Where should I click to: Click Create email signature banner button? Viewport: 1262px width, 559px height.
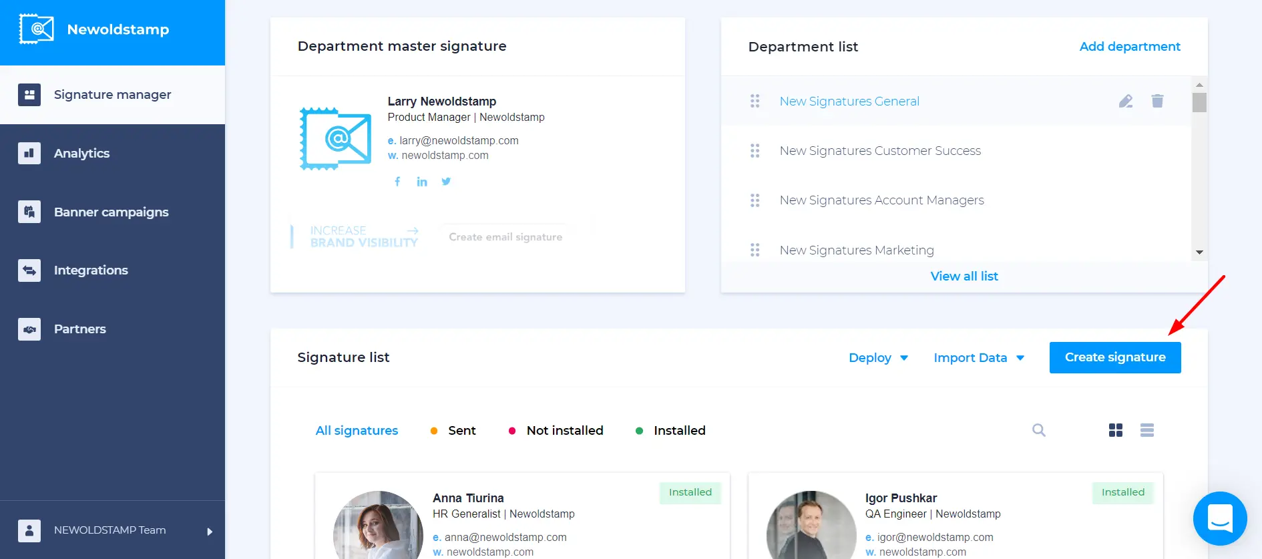point(505,237)
